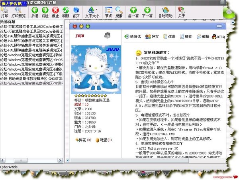Select the 制作详解 root tree item
Viewport: 239px width, 180px height.
(8, 22)
